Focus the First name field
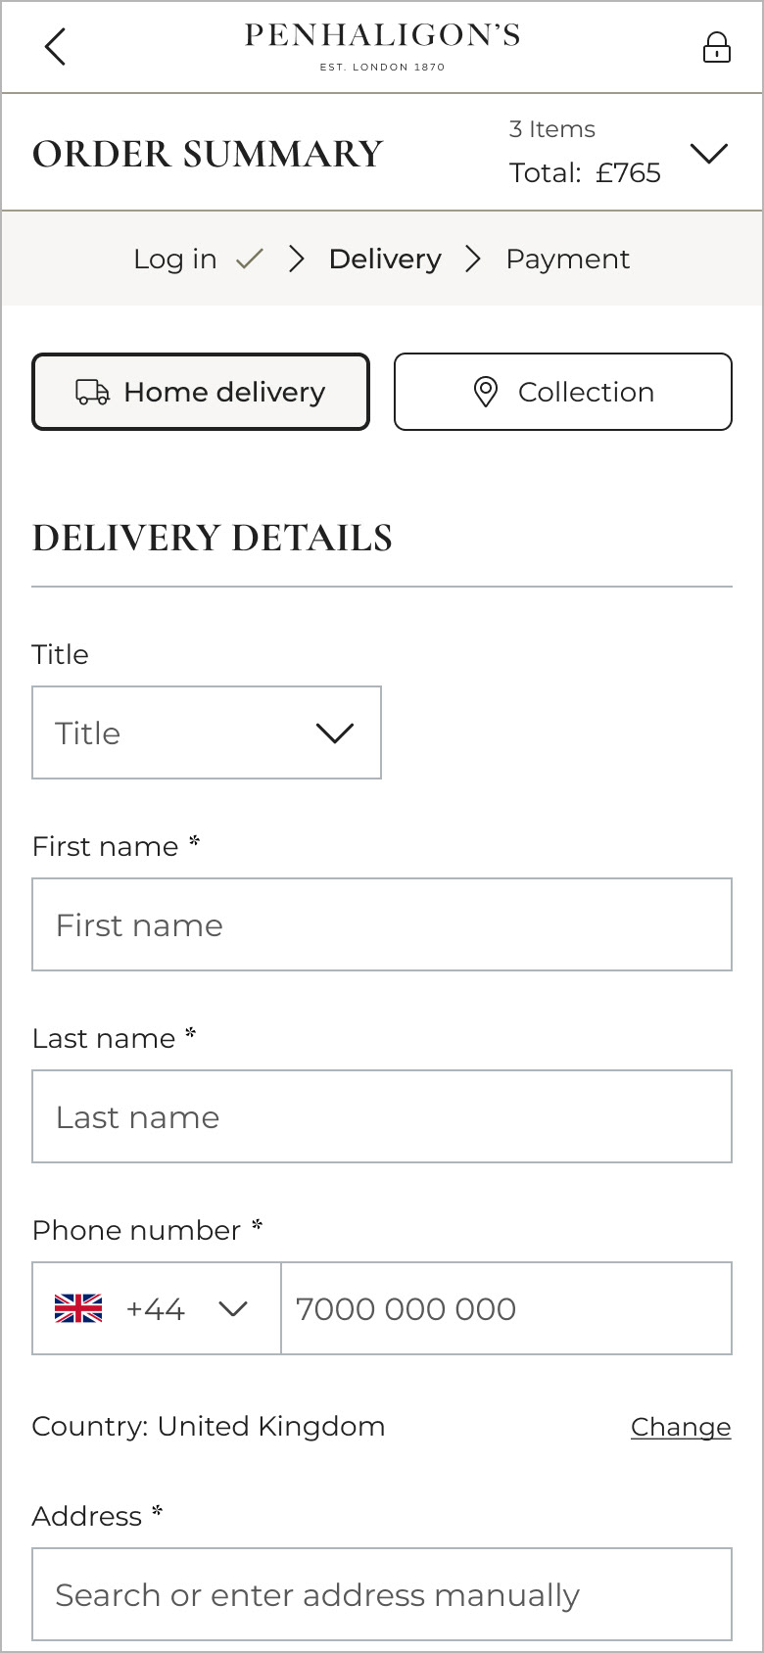The width and height of the screenshot is (764, 1653). click(382, 924)
